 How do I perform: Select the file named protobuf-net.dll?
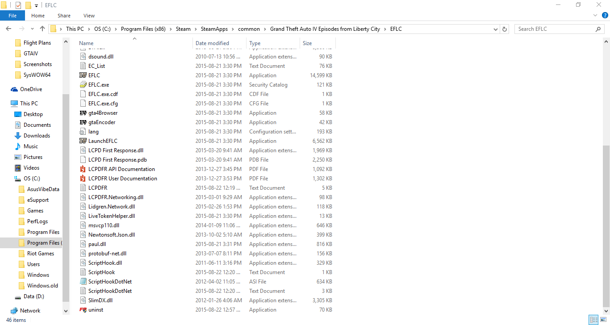click(x=107, y=254)
